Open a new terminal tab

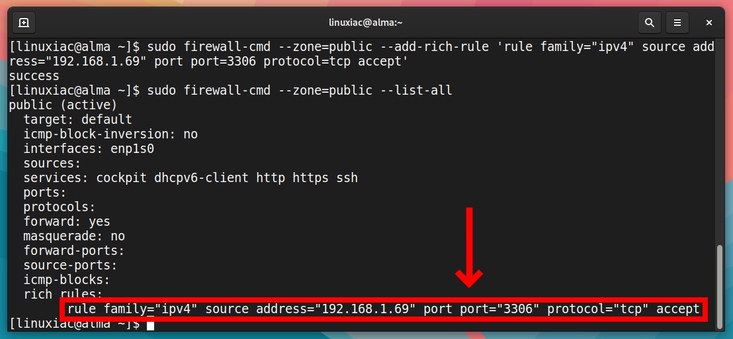click(24, 23)
